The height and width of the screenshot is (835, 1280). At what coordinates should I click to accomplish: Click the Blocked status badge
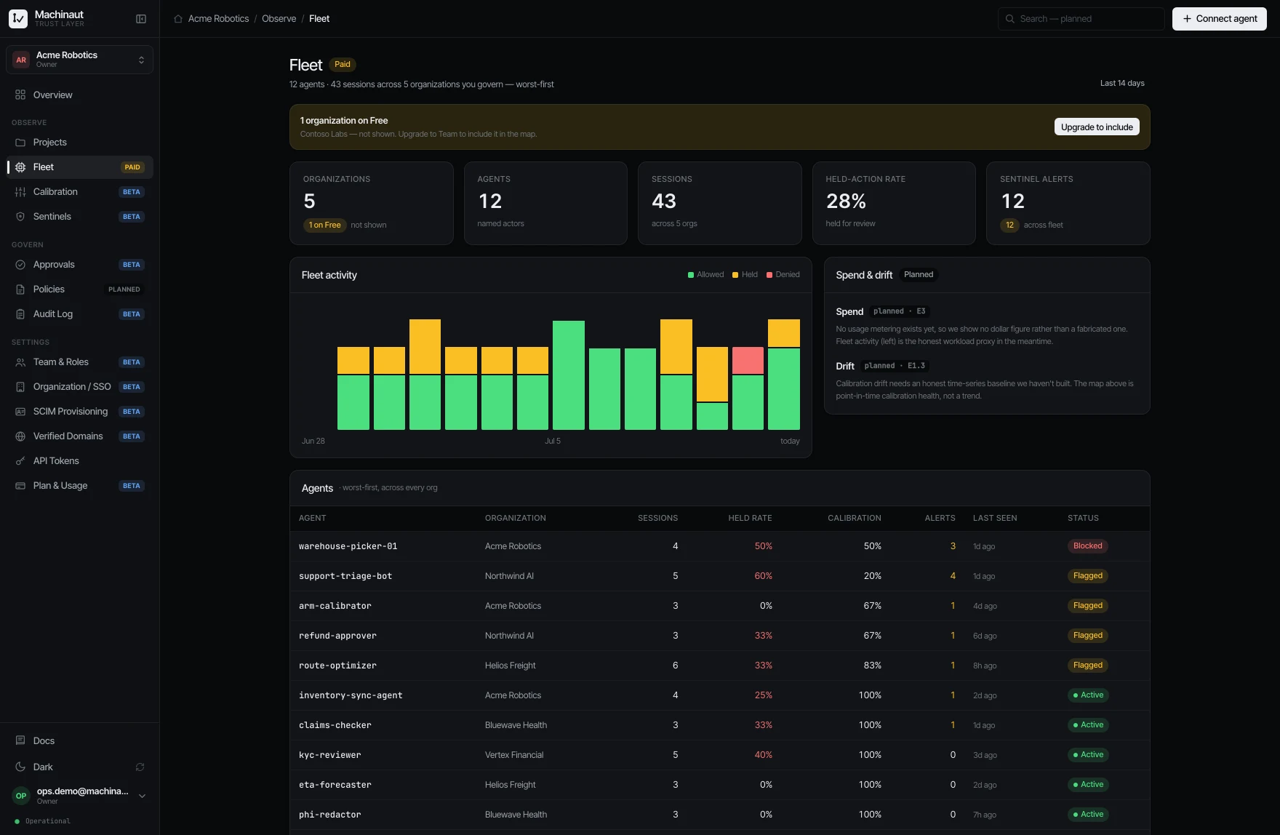1087,546
